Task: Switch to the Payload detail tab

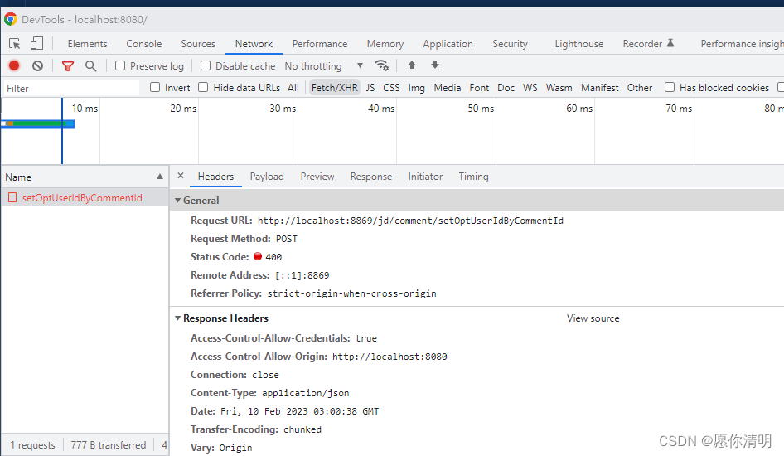Action: pyautogui.click(x=267, y=177)
